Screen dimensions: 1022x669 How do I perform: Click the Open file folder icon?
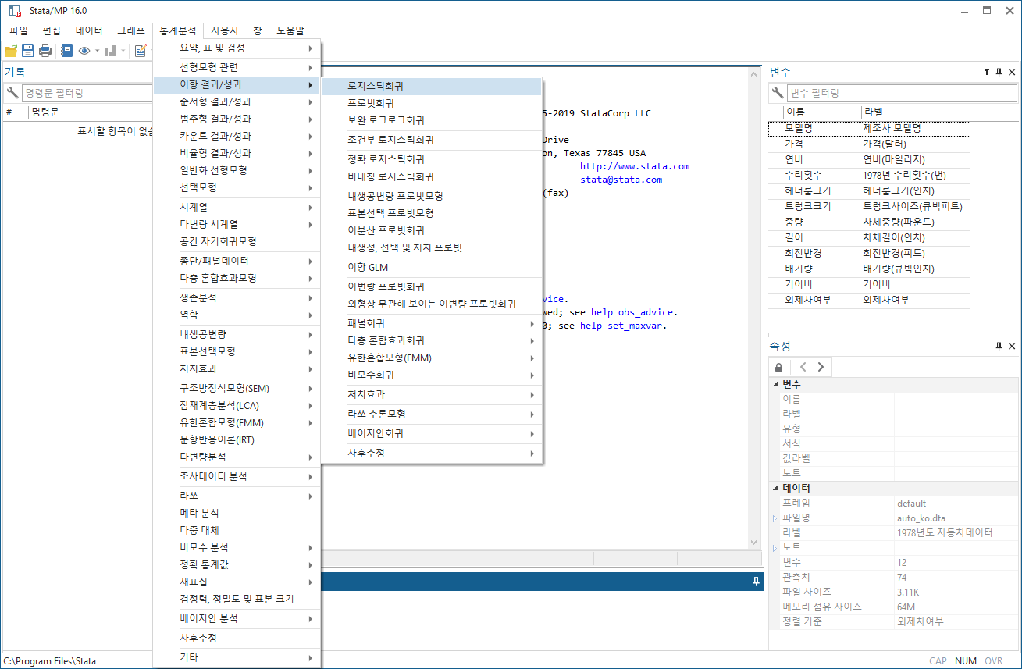click(x=11, y=51)
